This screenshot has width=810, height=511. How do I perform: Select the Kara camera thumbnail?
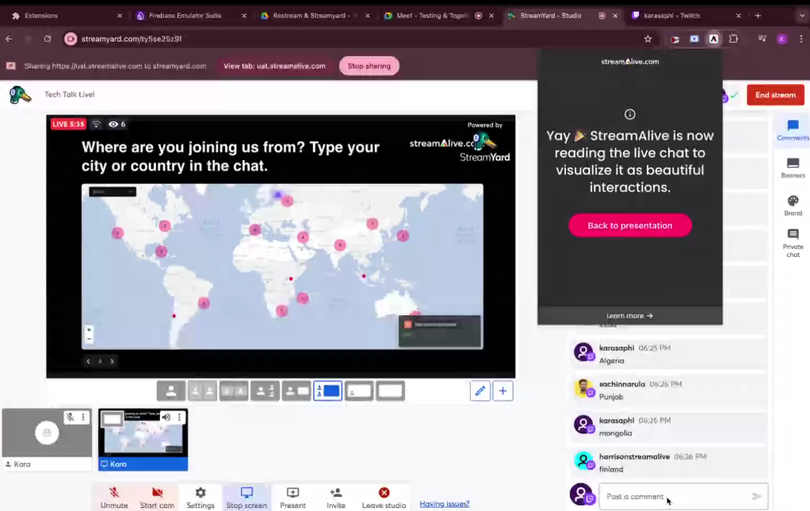[47, 440]
